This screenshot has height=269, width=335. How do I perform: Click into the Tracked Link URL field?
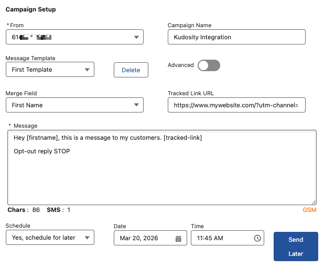tap(236, 105)
